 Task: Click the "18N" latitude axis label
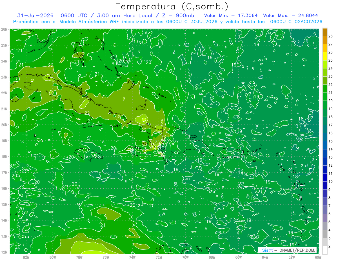[4, 157]
